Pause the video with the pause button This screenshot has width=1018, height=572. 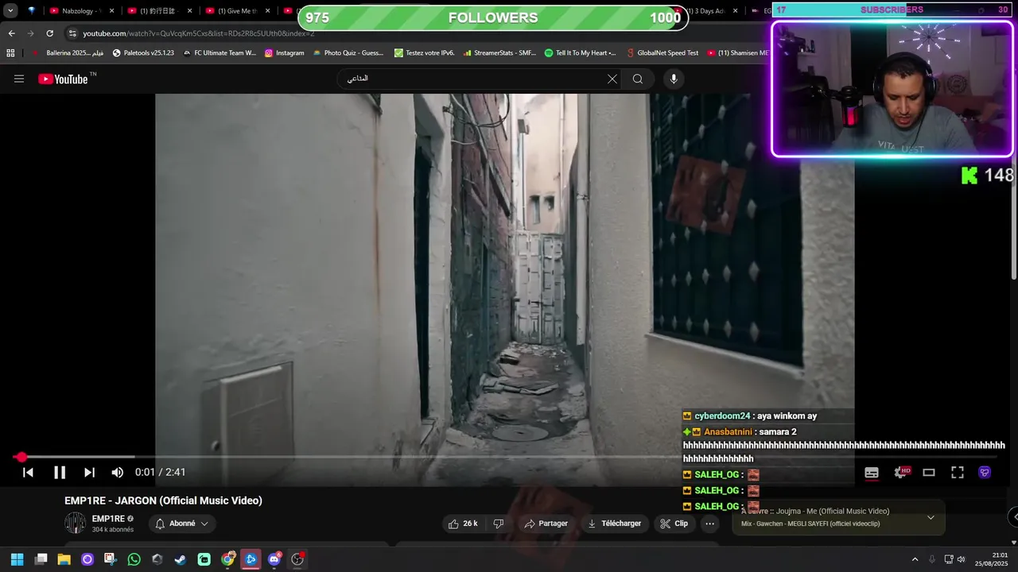pos(60,472)
